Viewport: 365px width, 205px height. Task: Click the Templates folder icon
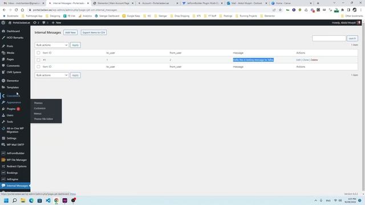click(3, 87)
